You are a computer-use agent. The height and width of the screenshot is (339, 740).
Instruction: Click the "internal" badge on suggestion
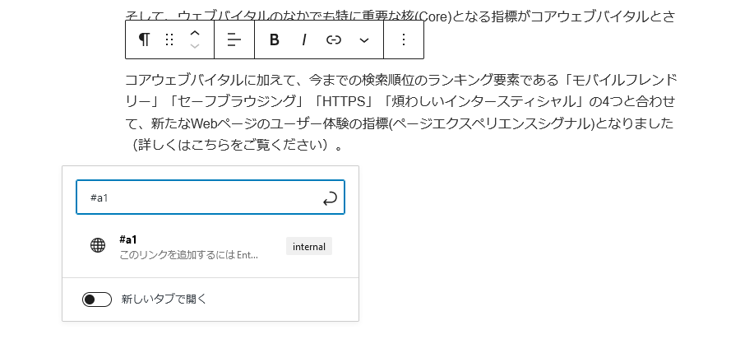point(309,246)
